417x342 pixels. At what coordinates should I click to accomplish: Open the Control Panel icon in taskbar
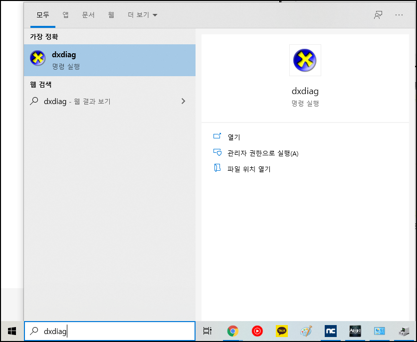pyautogui.click(x=380, y=331)
